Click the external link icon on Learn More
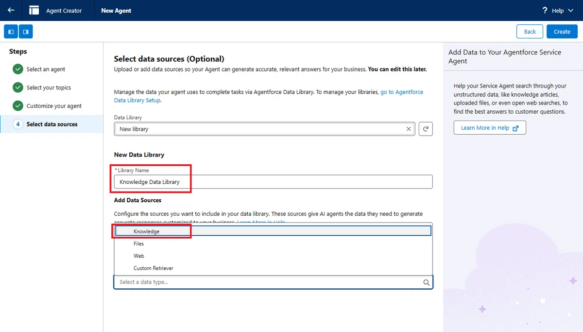Screen dimensions: 583x332 (516, 128)
